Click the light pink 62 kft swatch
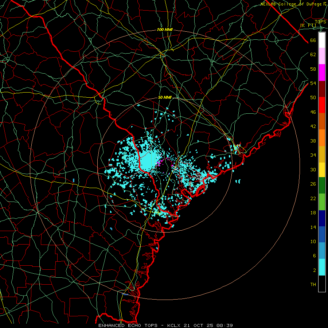 point(322,56)
